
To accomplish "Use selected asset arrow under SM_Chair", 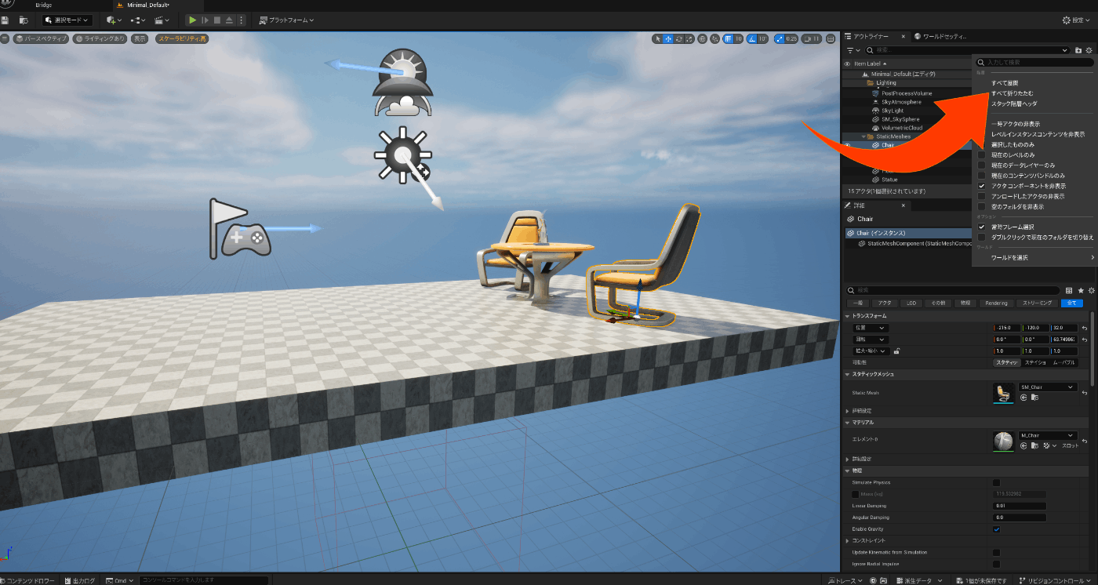I will coord(1023,398).
